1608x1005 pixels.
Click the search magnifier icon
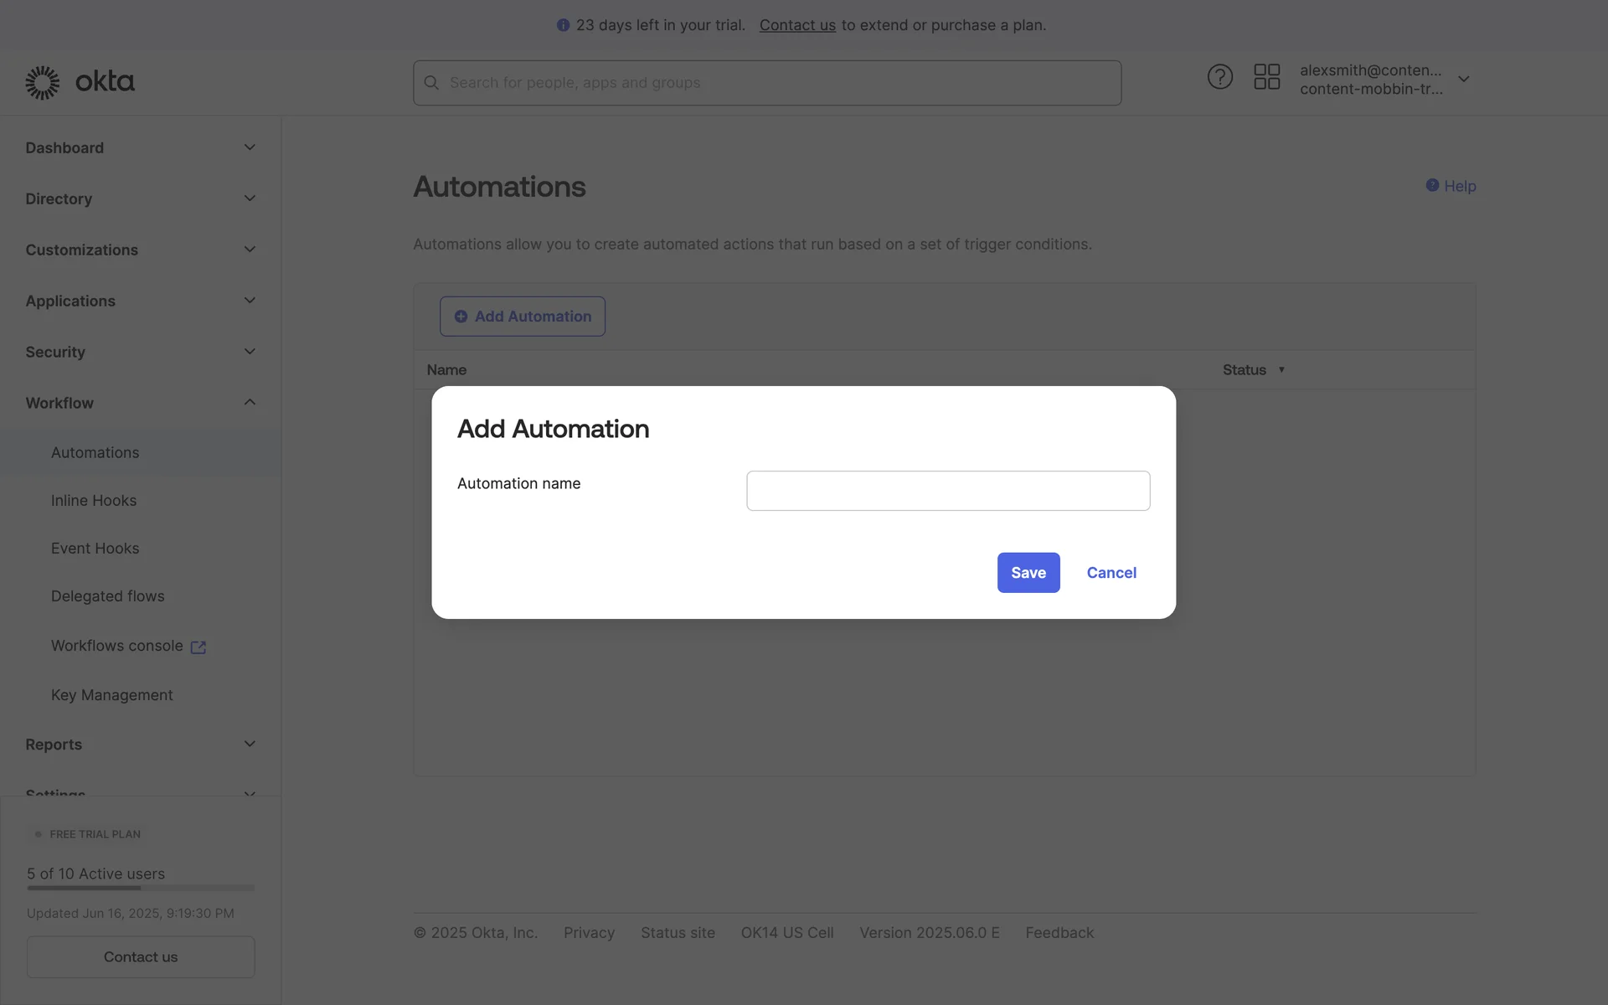coord(431,83)
